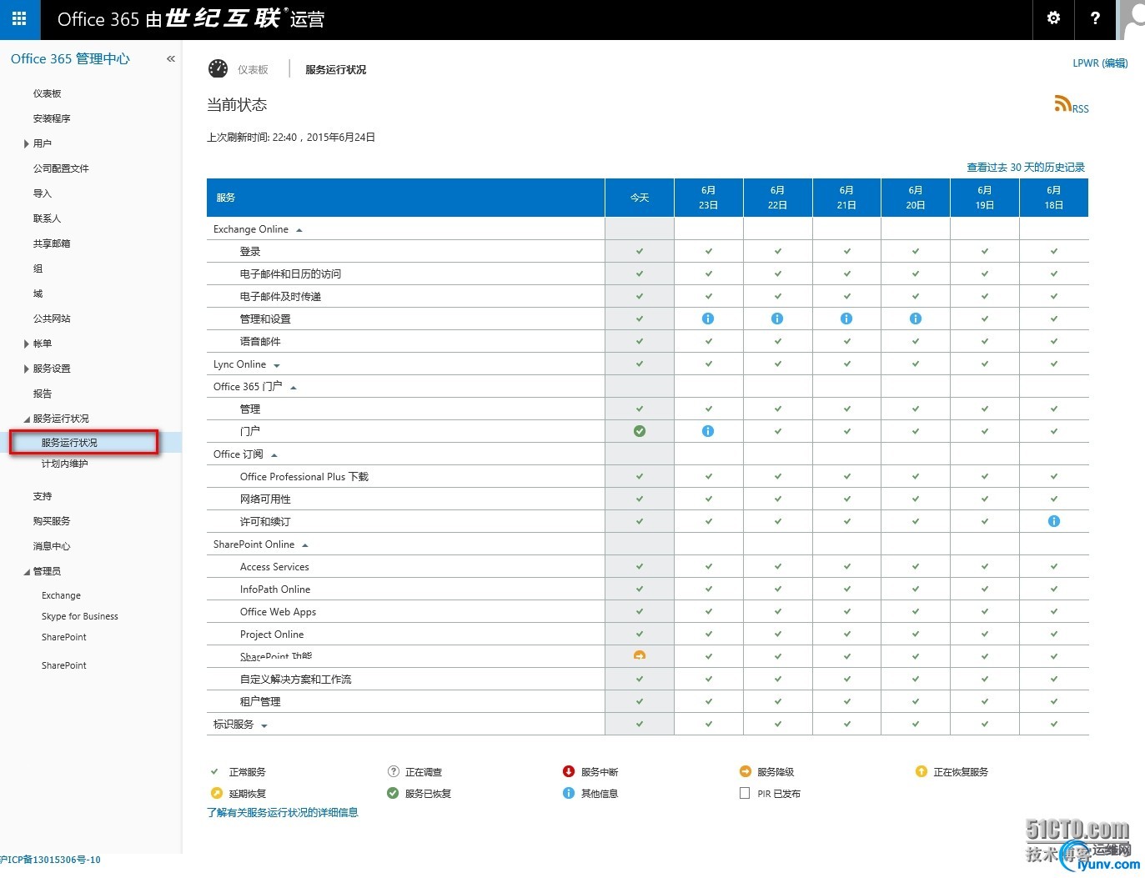This screenshot has width=1145, height=878.
Task: Open 安装程序 in the sidebar
Action: coord(52,118)
